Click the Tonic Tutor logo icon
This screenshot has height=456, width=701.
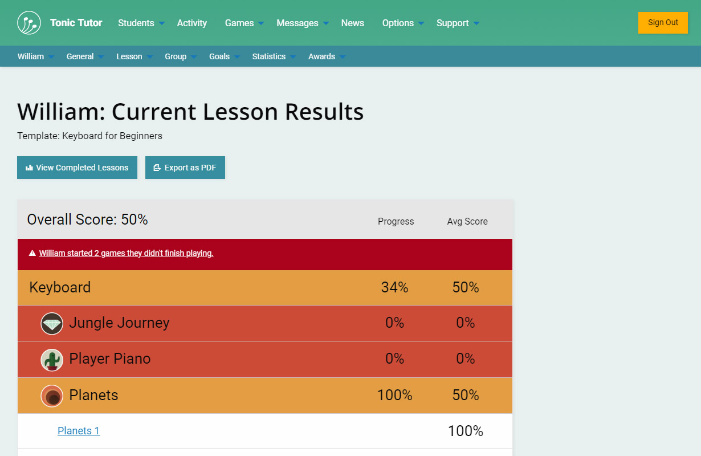coord(29,23)
